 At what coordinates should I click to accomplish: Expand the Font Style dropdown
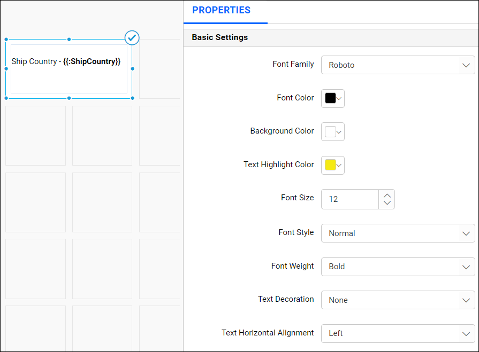coord(398,233)
